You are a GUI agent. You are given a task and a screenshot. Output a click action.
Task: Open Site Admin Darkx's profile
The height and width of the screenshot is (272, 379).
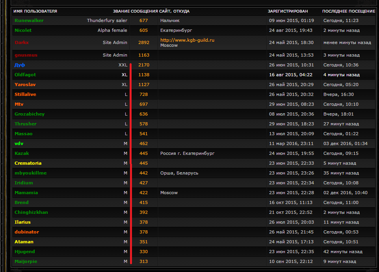(22, 42)
